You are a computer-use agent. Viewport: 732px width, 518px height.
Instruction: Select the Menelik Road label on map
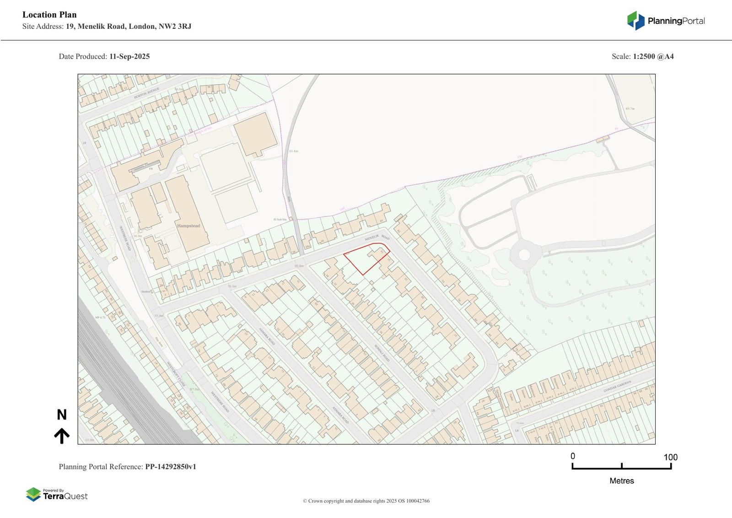[x=377, y=238]
